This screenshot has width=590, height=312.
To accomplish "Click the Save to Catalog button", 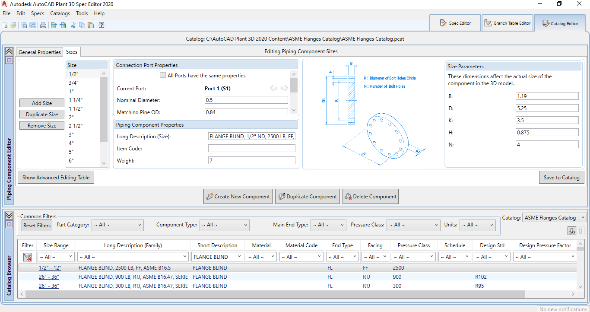I will tap(561, 178).
